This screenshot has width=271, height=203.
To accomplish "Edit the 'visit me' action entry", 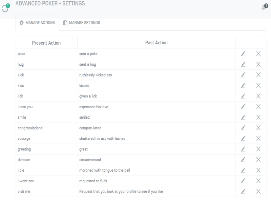I will coord(243,191).
